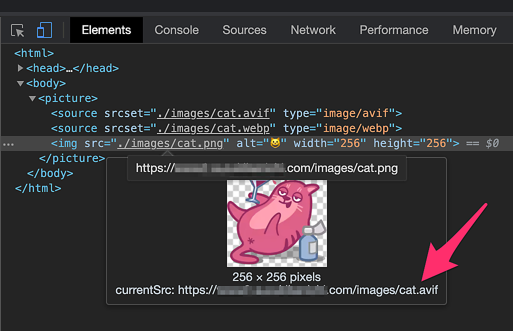The height and width of the screenshot is (331, 513).
Task: Click the three-dots row actions icon
Action: pos(8,144)
